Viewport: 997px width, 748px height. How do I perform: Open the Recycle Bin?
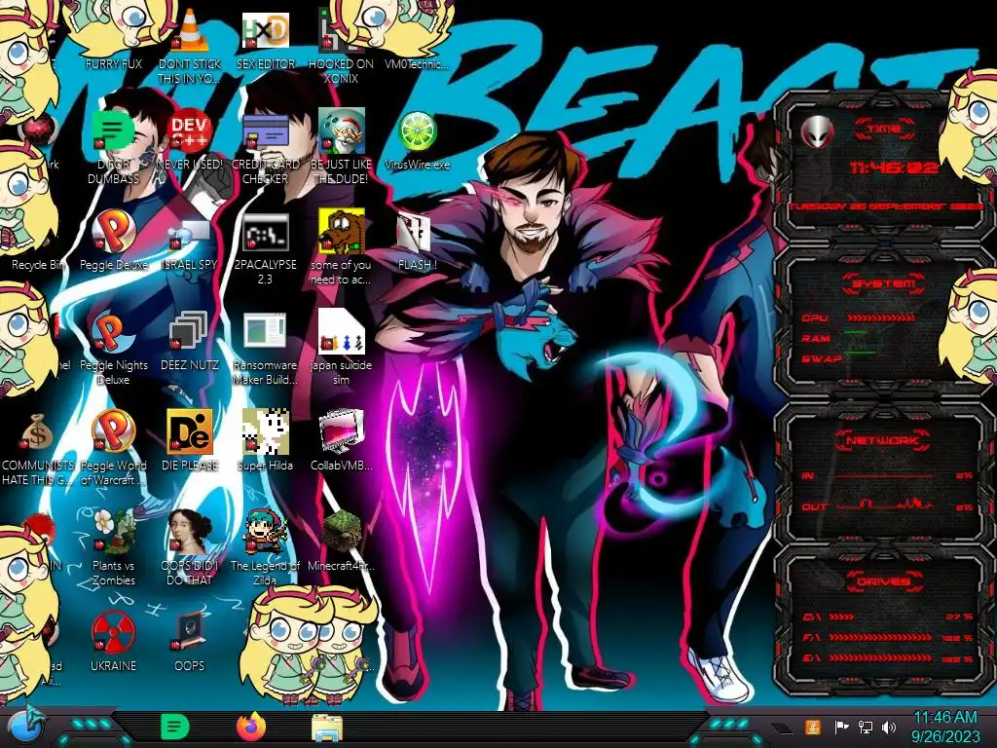click(38, 264)
